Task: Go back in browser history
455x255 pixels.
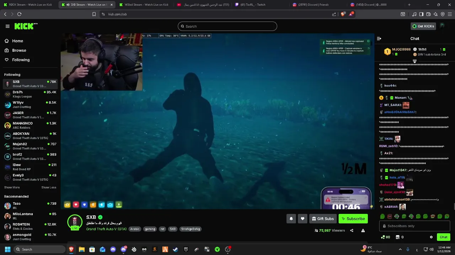Action: point(5,14)
